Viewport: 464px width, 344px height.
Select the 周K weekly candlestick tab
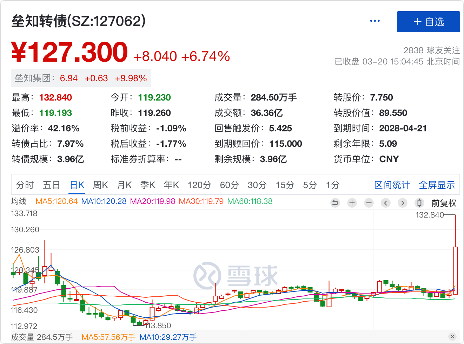(100, 185)
